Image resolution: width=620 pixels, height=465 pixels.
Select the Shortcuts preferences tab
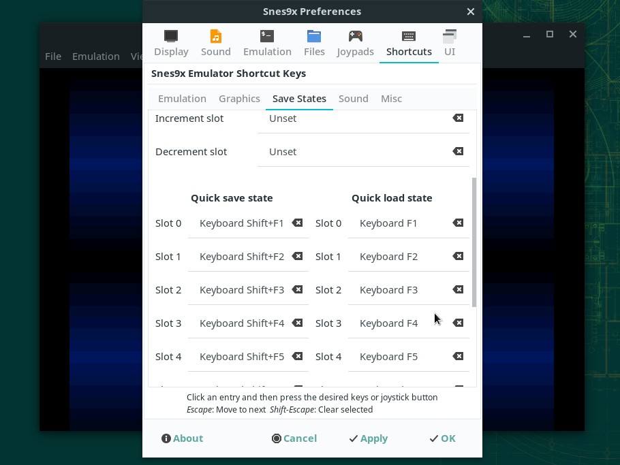click(x=409, y=43)
